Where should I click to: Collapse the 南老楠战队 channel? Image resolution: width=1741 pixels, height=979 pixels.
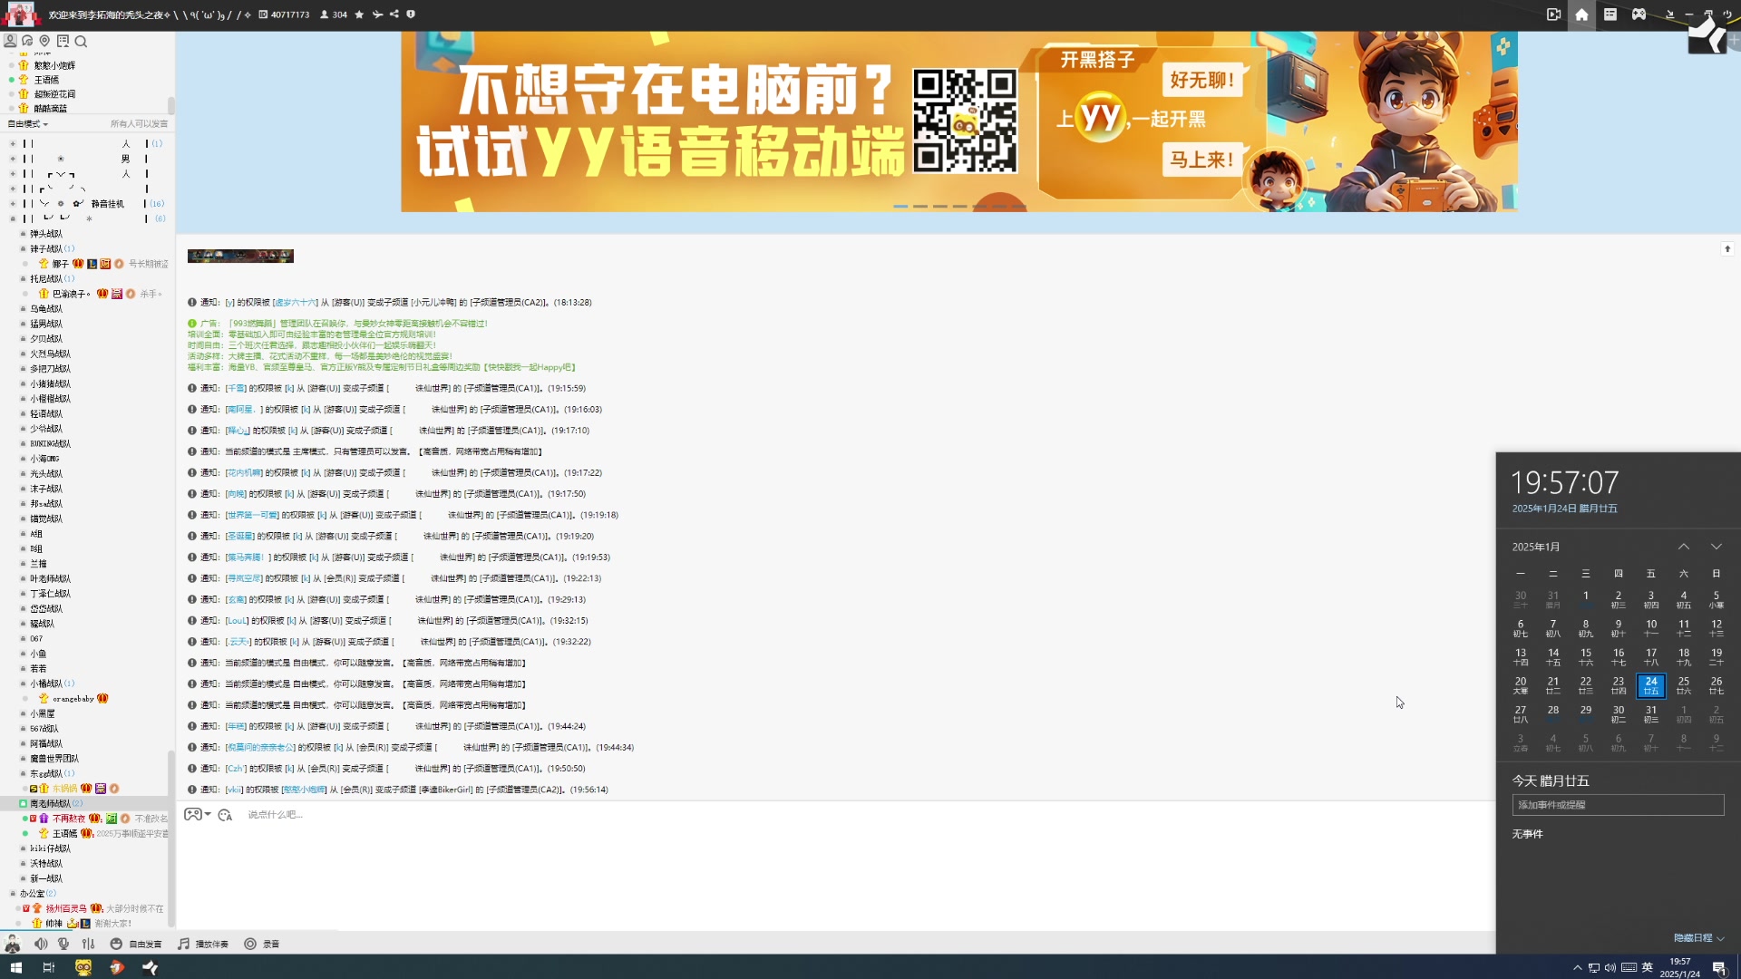click(50, 803)
